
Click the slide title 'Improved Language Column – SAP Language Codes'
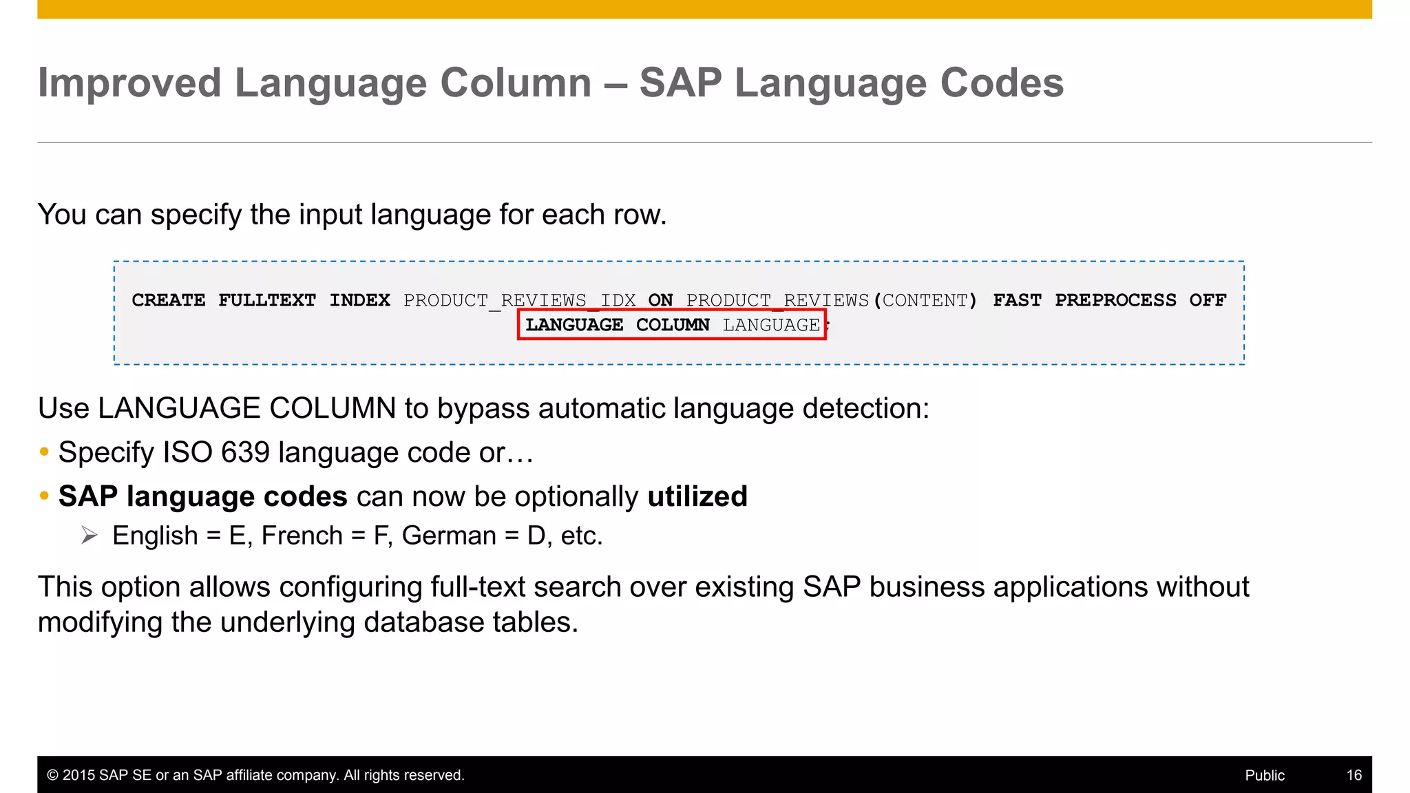pyautogui.click(x=551, y=83)
